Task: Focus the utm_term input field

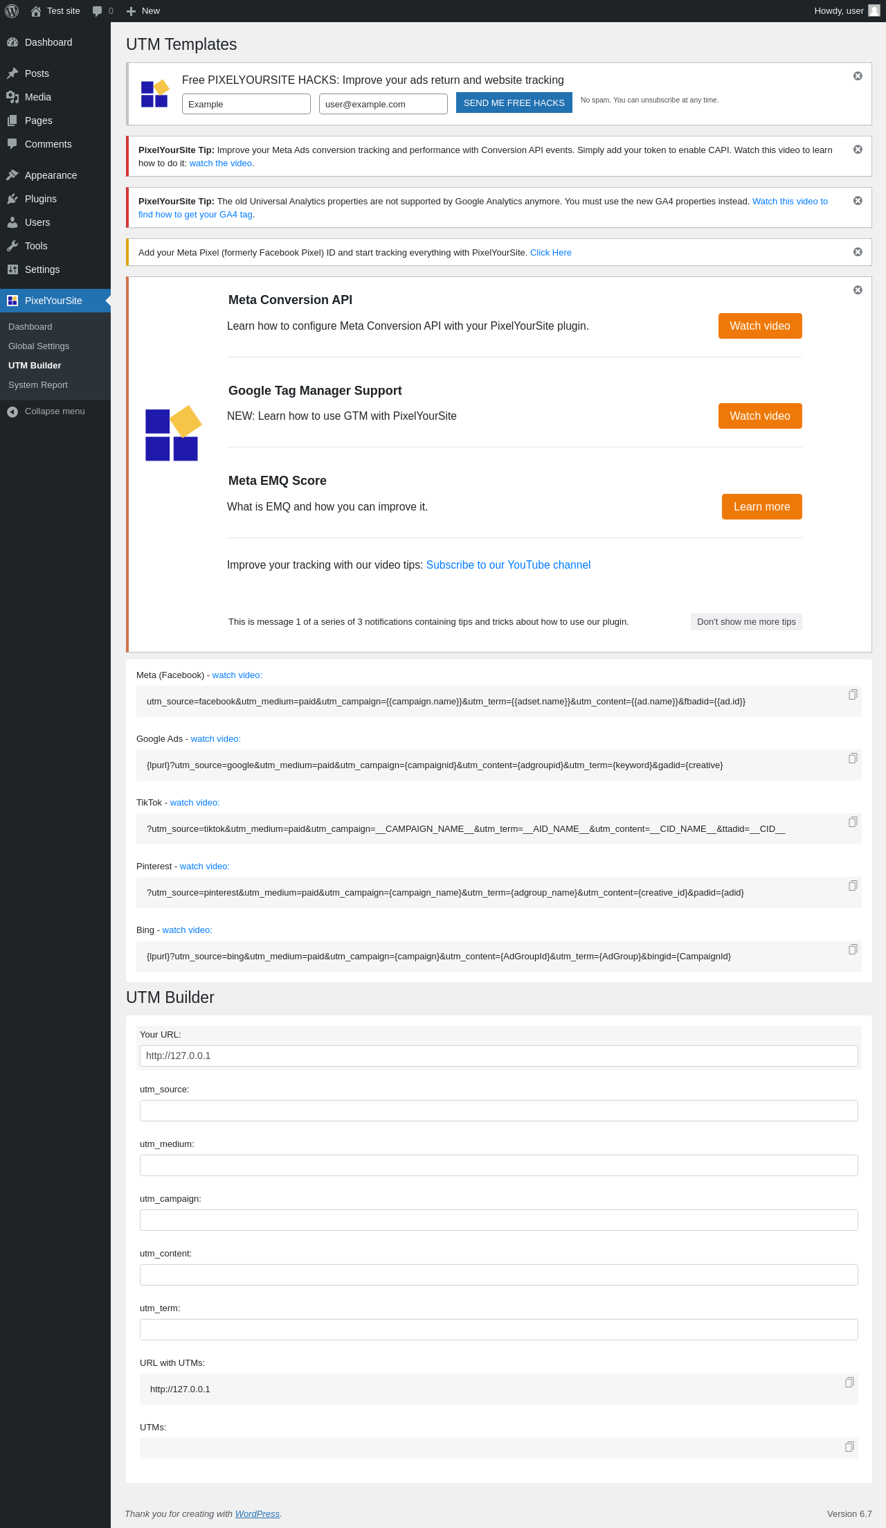Action: click(x=499, y=1330)
